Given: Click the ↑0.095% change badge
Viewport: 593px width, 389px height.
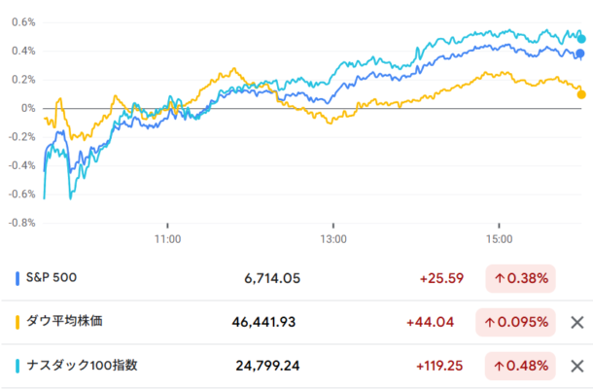Looking at the screenshot, I should [516, 323].
